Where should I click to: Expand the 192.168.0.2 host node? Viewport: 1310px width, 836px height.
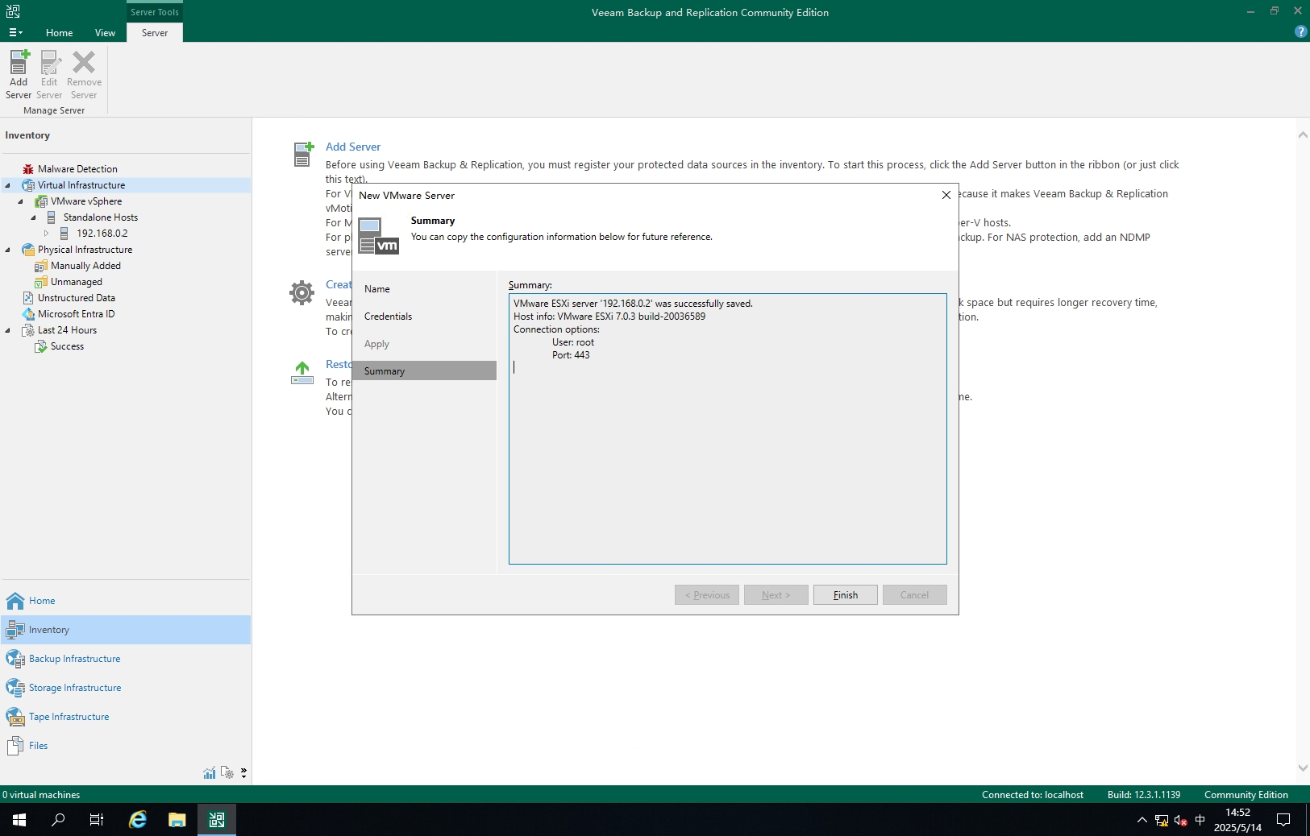[47, 234]
